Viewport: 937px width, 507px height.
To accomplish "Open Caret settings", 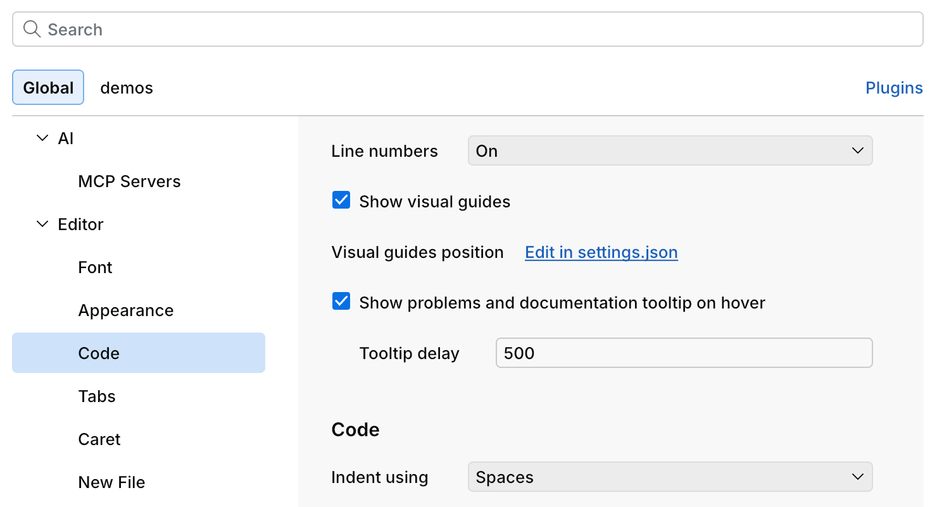I will [99, 439].
